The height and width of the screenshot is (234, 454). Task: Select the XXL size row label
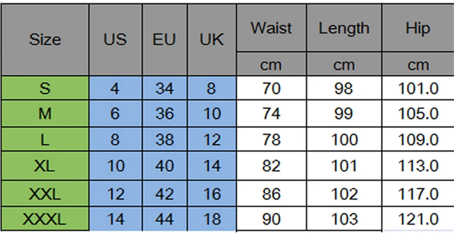(45, 195)
